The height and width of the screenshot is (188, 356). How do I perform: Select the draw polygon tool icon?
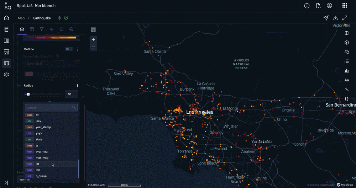tap(346, 52)
